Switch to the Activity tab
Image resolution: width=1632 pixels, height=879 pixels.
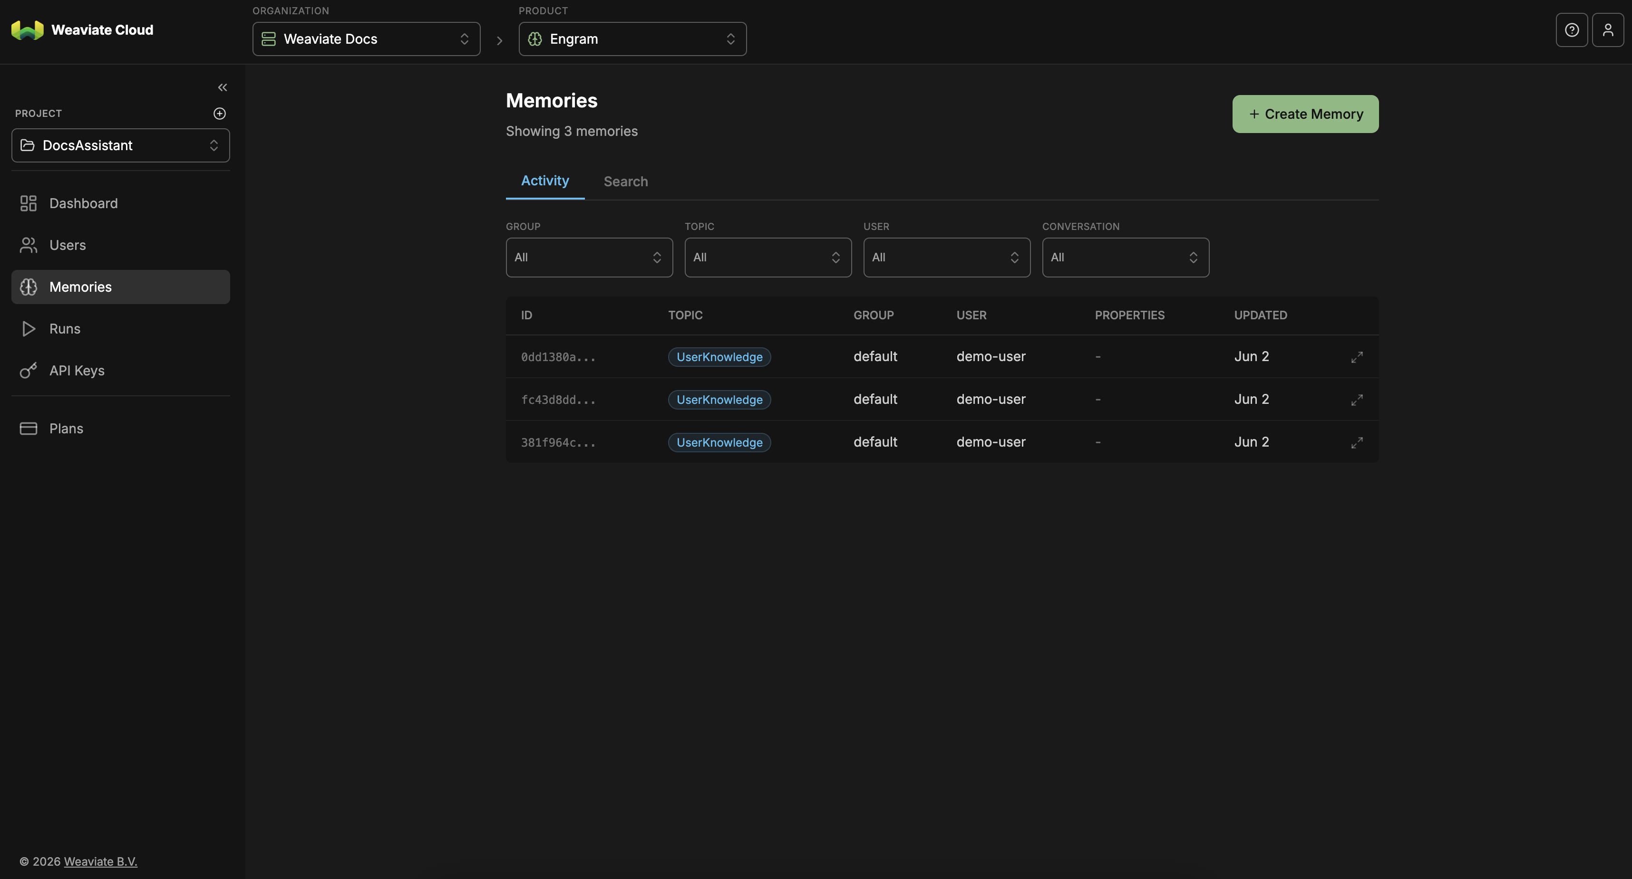[545, 181]
